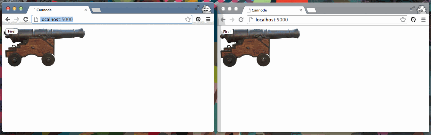Viewport: 431px width, 135px height.
Task: Bookmark page with star in right window
Action: click(x=403, y=20)
